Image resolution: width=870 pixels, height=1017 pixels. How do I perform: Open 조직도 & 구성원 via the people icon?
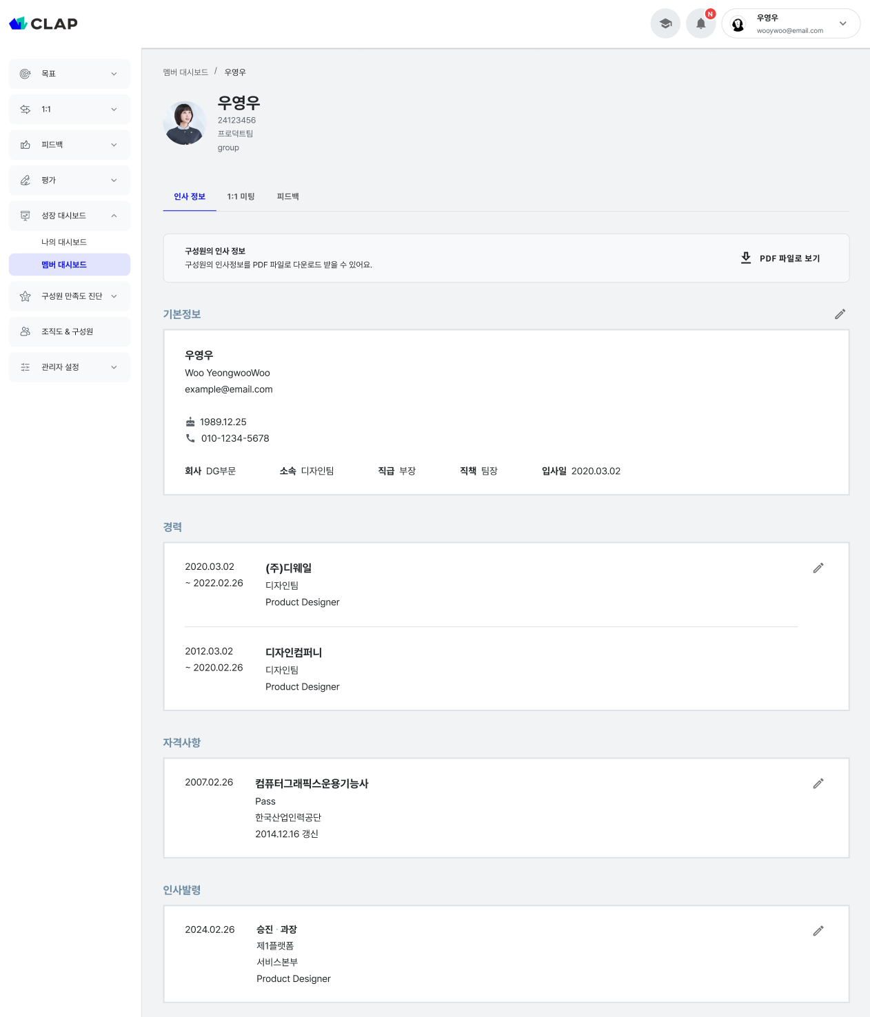click(25, 331)
